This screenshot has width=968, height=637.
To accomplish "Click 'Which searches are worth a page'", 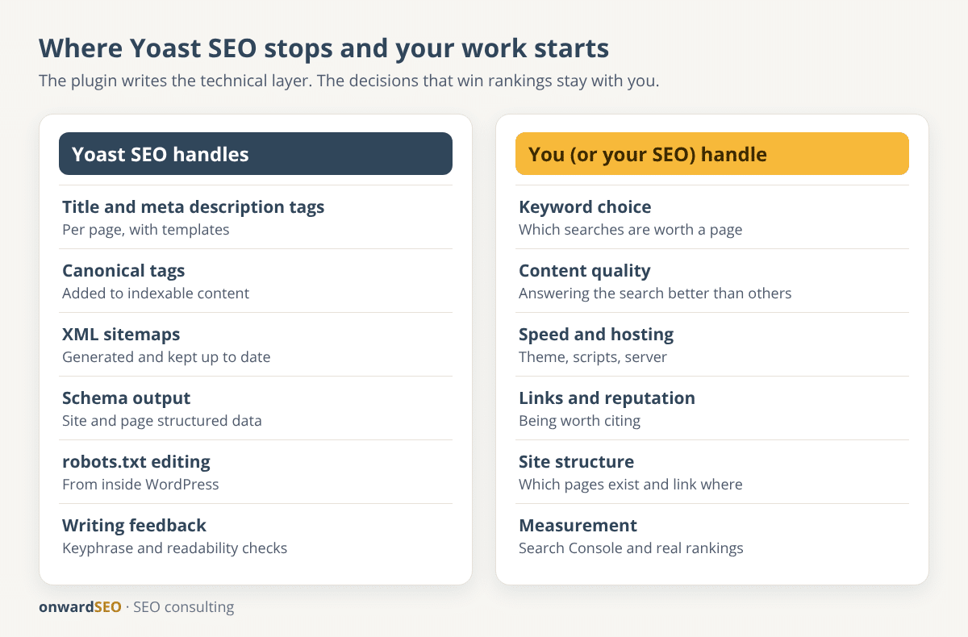I will click(x=631, y=230).
